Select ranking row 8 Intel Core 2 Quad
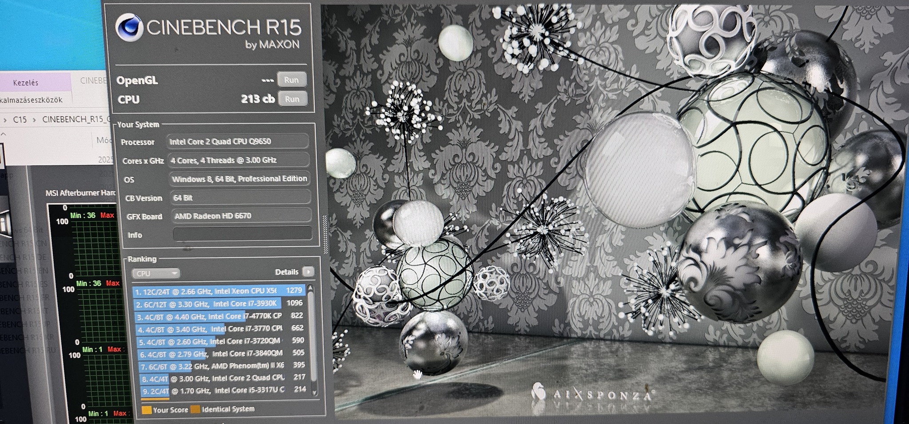909x424 pixels. [223, 378]
